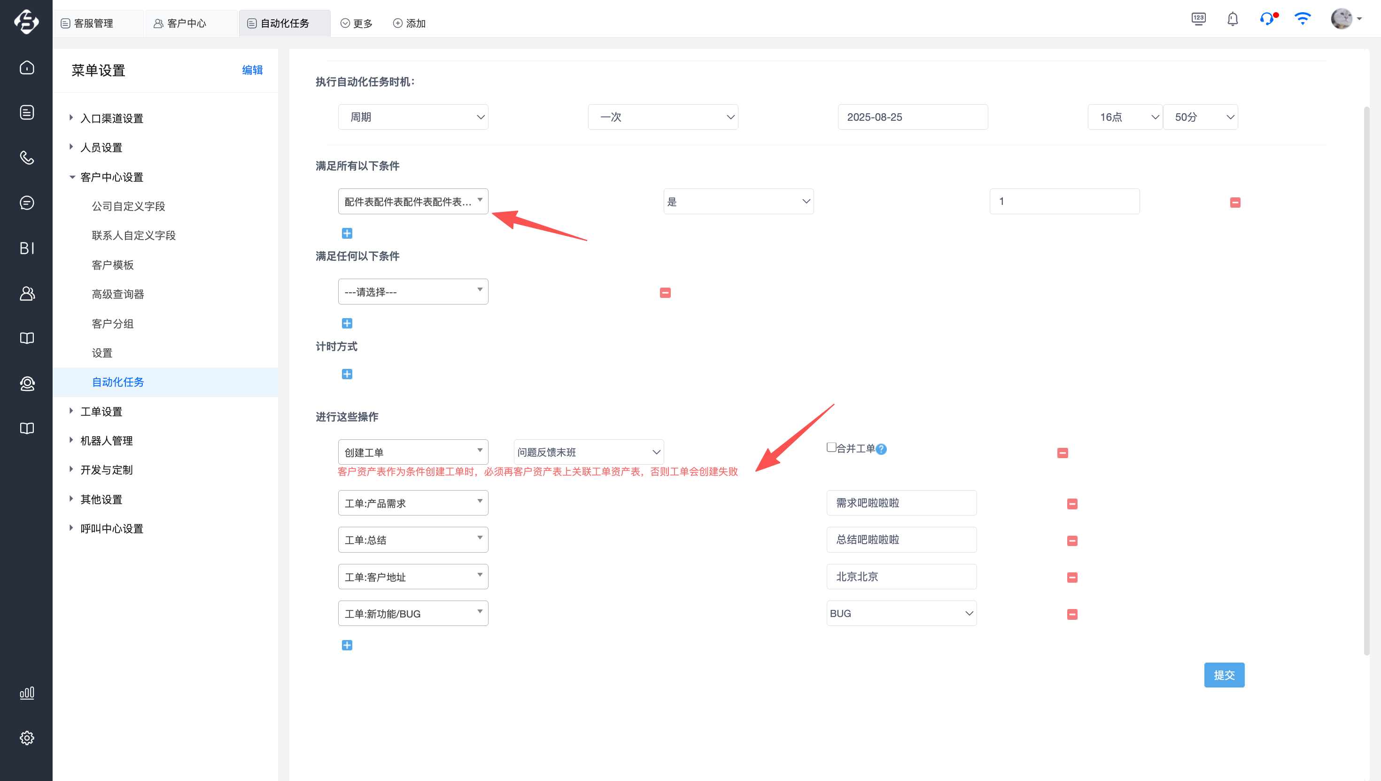Add a 计时方式 entry with plus icon
1381x781 pixels.
click(347, 374)
